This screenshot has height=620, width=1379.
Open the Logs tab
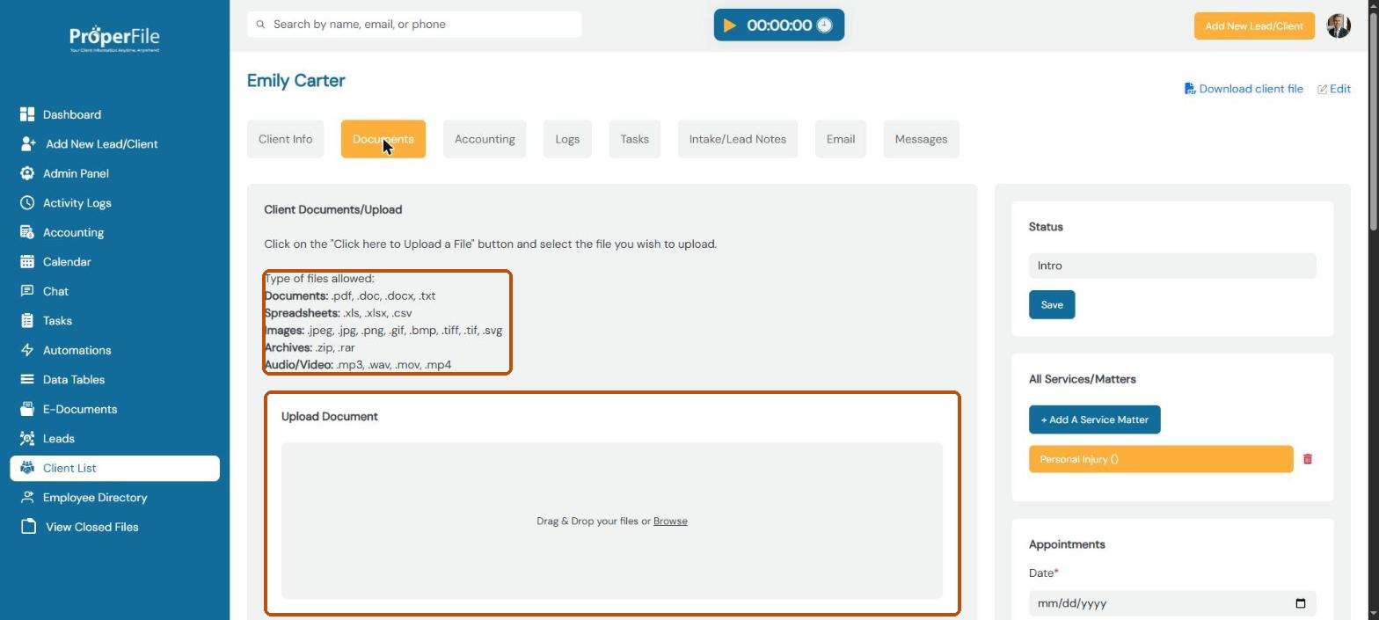pos(567,139)
